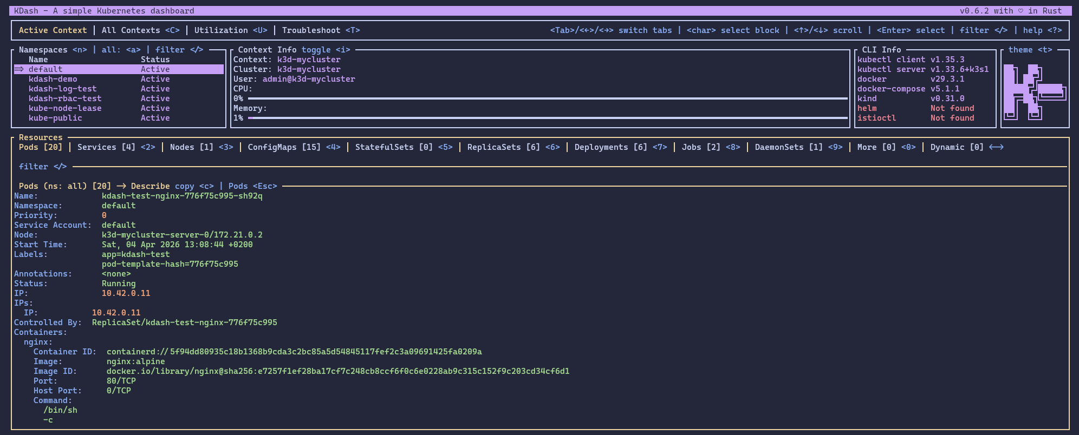Open the ConfigMaps [15] resource tab
This screenshot has height=435, width=1079.
[294, 147]
